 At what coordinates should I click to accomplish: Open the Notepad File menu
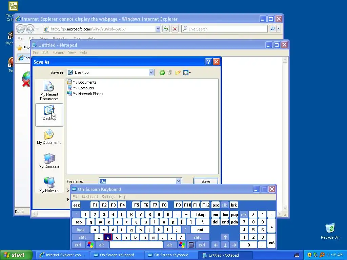coord(35,52)
